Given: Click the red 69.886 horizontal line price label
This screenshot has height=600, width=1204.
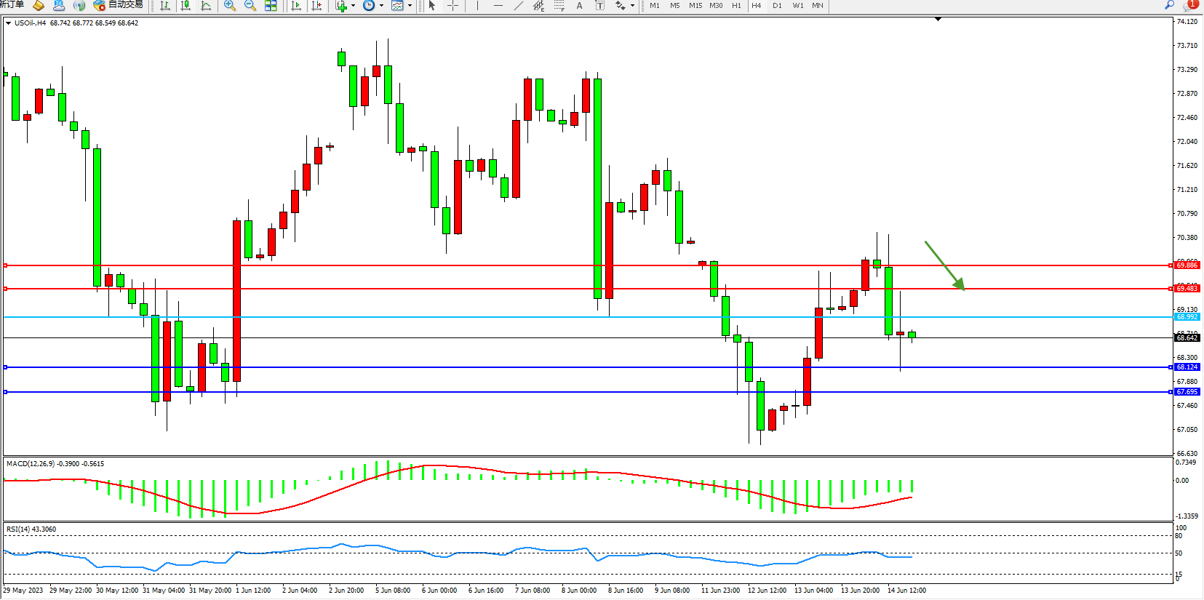Looking at the screenshot, I should pyautogui.click(x=1187, y=265).
